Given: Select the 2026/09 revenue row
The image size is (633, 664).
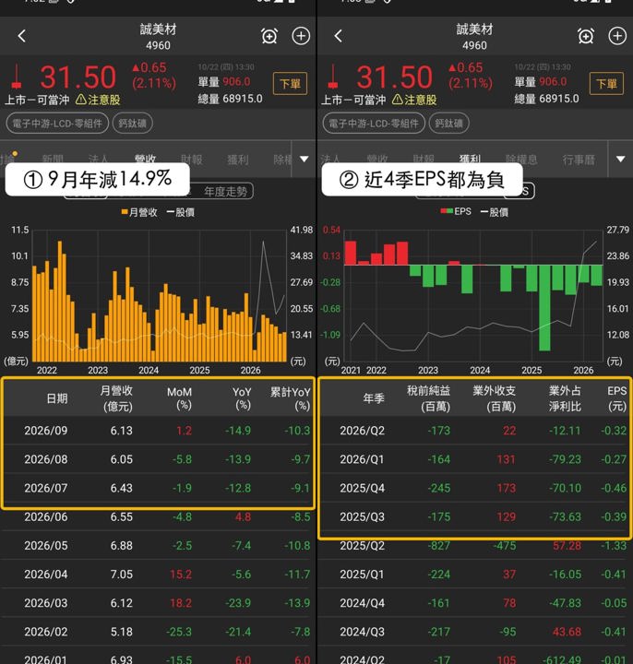Looking at the screenshot, I should (x=158, y=431).
